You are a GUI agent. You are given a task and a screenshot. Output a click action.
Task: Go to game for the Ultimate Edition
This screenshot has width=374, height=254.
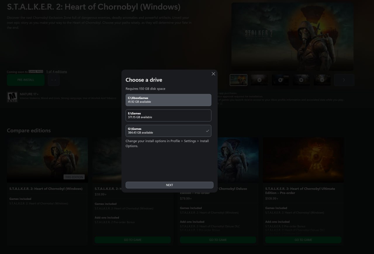(303, 240)
